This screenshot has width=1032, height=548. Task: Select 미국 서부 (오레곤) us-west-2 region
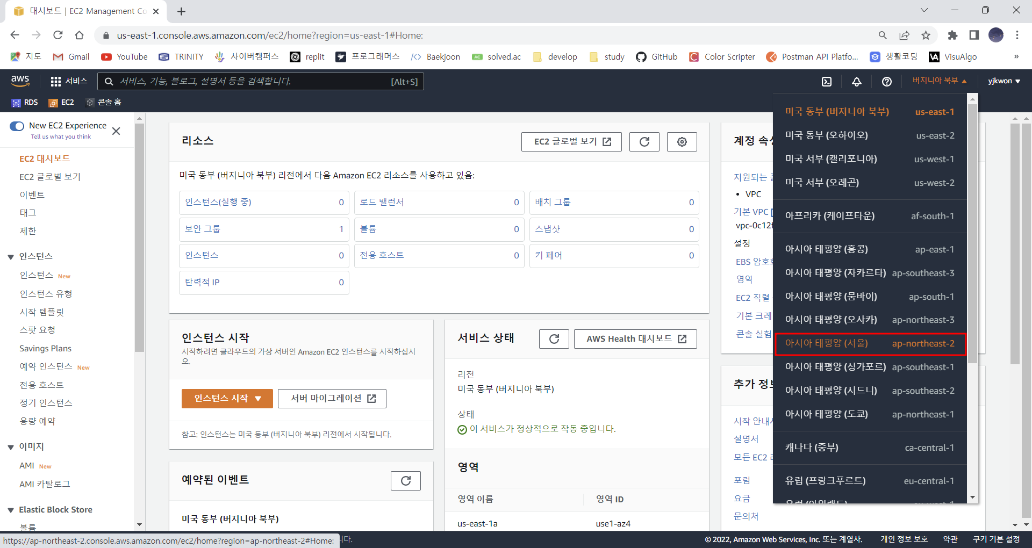coord(870,183)
